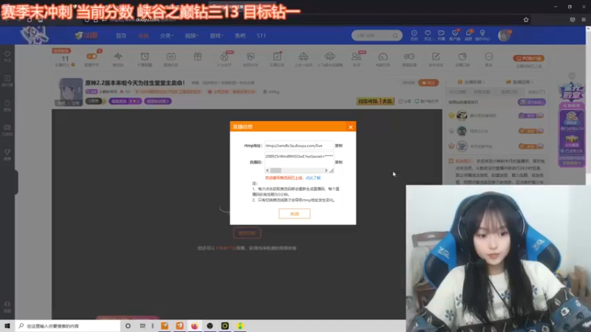Viewport: 591px width, 332px height.
Task: Click the alarm clock reminder icon
Action: point(145,57)
